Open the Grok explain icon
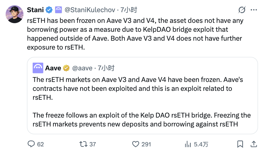This screenshot has width=263, height=152. (242, 10)
